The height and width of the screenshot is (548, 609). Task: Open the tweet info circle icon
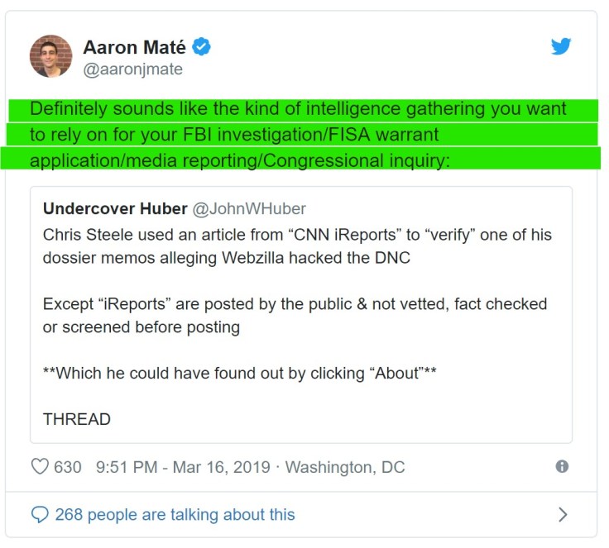pyautogui.click(x=562, y=467)
